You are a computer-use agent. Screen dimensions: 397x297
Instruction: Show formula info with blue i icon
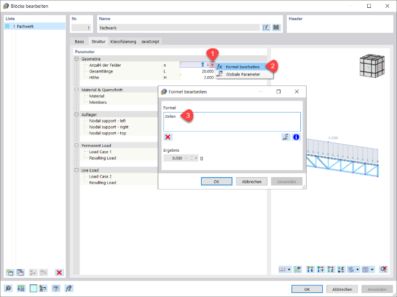[x=296, y=137]
